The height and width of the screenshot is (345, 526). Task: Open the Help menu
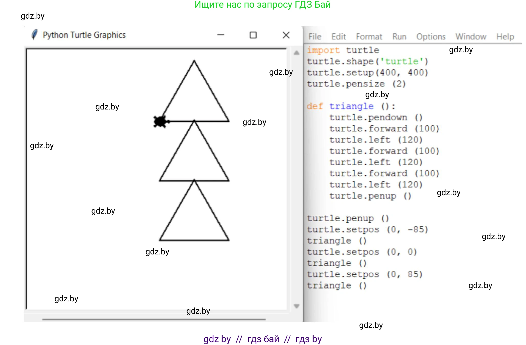505,37
